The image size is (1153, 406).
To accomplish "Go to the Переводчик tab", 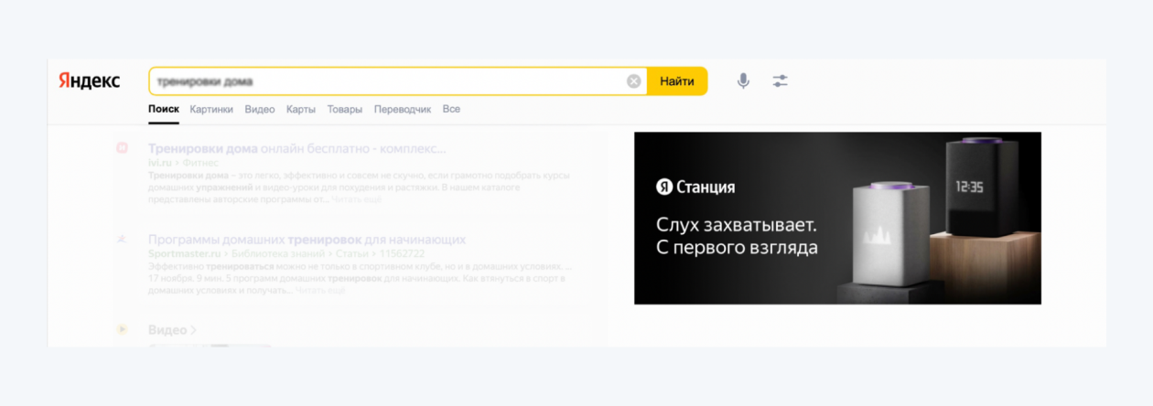I will pyautogui.click(x=403, y=109).
